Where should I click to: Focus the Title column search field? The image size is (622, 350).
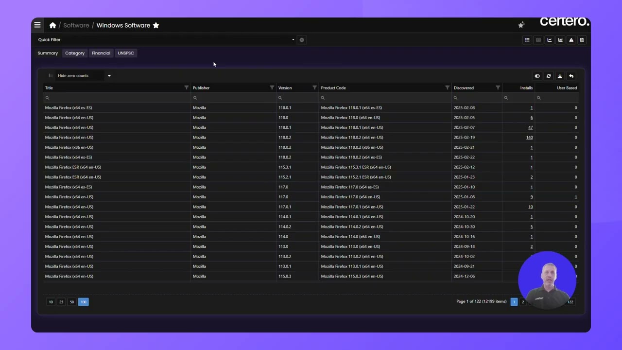click(x=117, y=98)
